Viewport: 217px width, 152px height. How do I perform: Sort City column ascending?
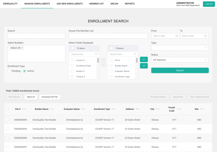point(157,109)
